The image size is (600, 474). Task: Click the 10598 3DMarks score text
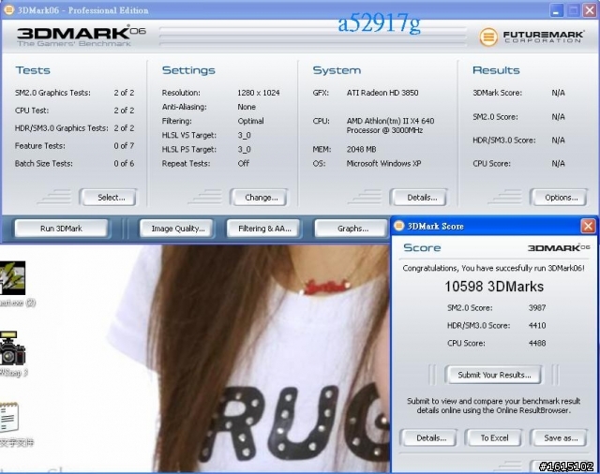click(494, 287)
